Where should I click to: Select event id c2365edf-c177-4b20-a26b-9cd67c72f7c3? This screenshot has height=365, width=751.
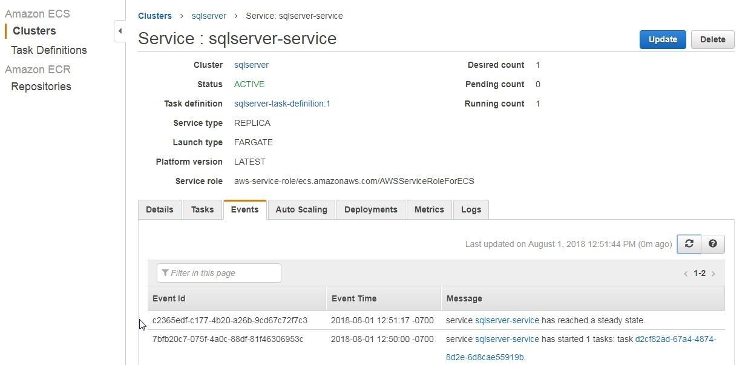(230, 320)
